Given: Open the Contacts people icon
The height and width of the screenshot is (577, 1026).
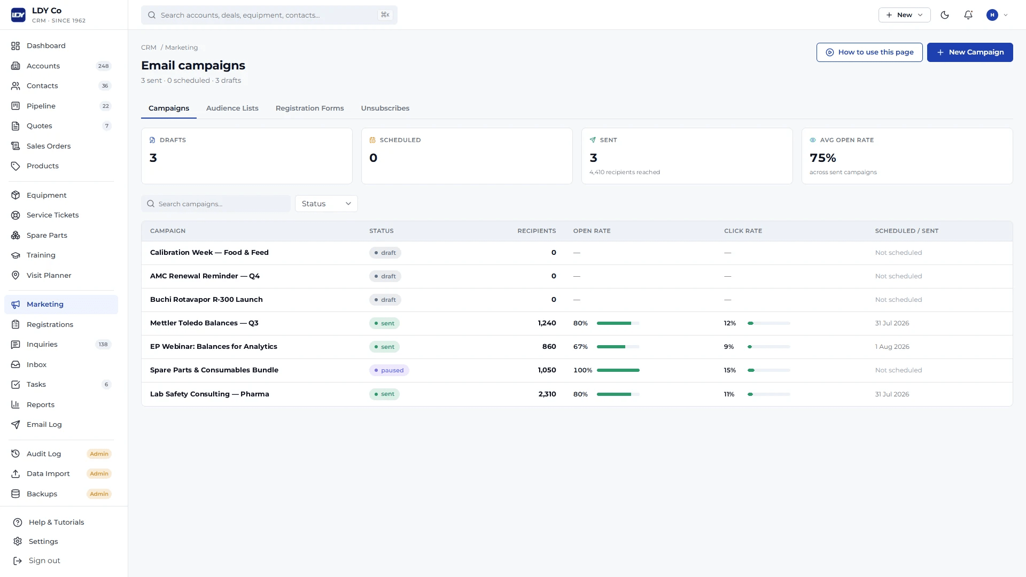Looking at the screenshot, I should [15, 86].
